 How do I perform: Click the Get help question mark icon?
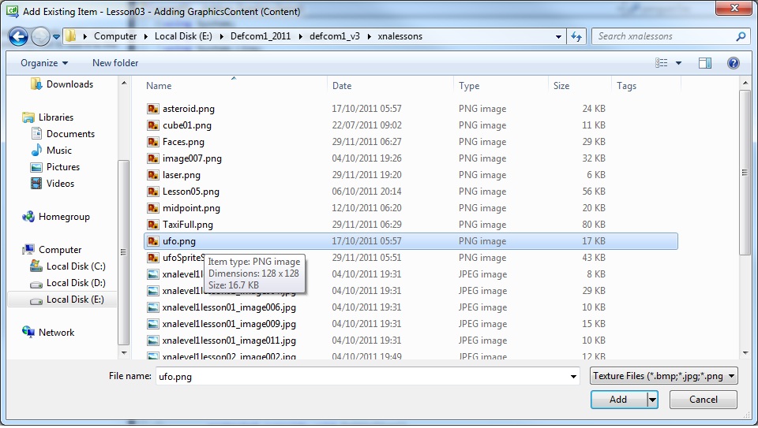pos(733,63)
